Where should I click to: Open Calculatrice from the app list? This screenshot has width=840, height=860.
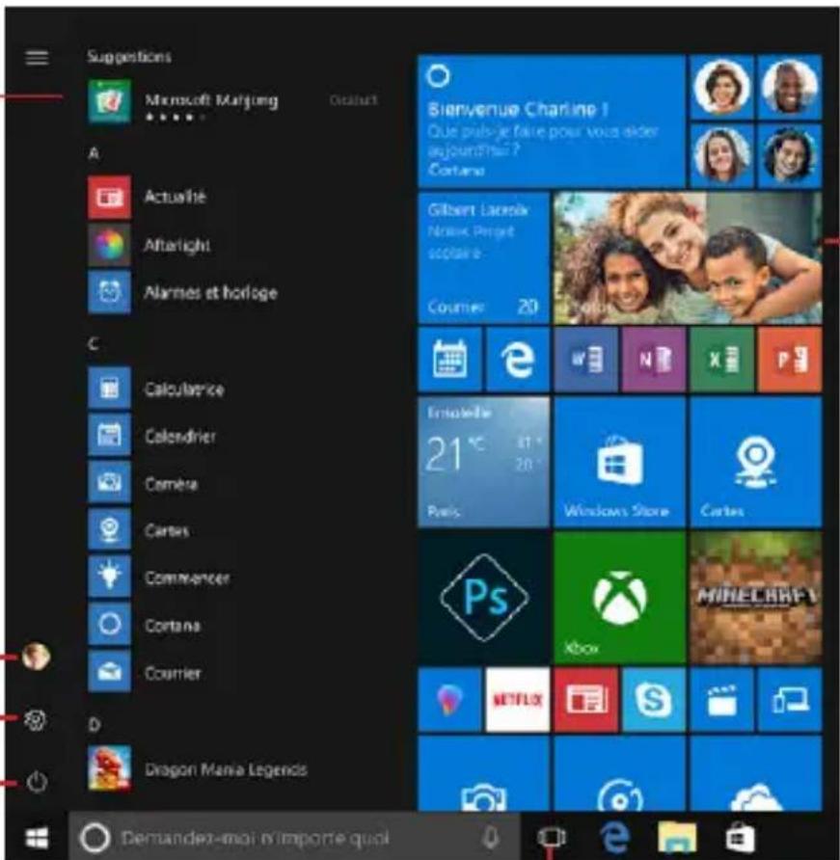click(x=183, y=390)
